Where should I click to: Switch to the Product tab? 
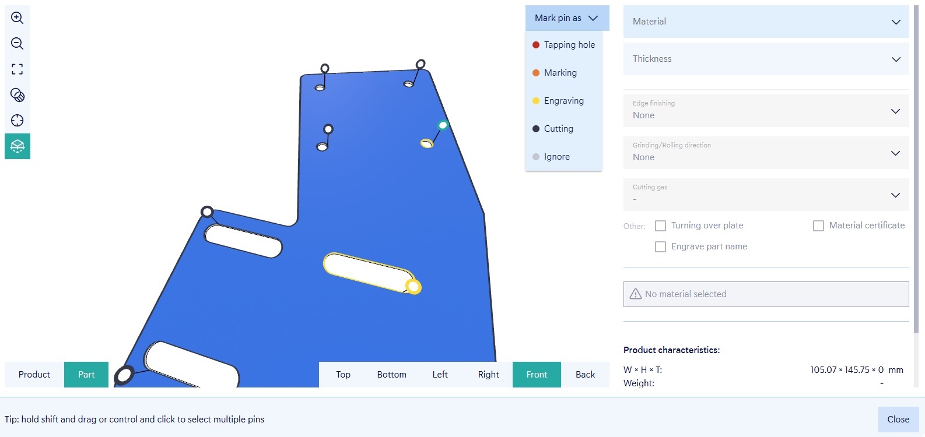click(x=34, y=375)
